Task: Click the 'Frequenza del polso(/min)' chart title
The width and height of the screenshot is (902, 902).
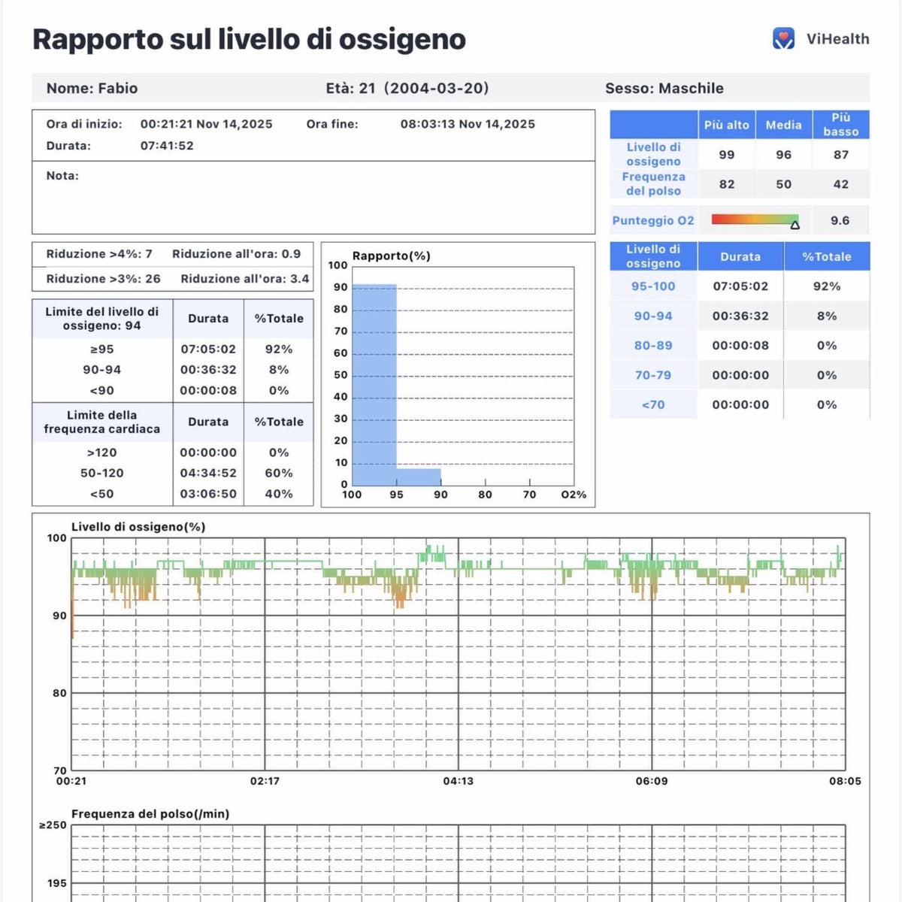Action: pos(150,813)
